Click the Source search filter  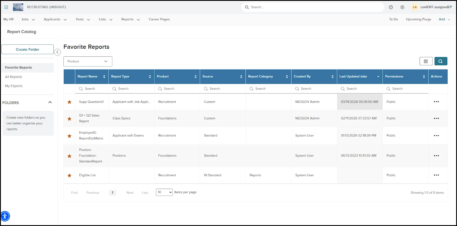223,89
